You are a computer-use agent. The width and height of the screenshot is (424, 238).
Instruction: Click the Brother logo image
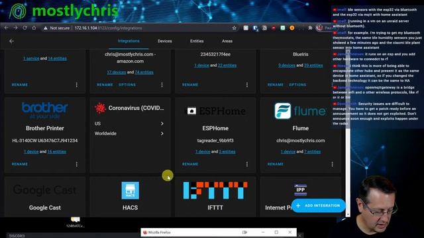(45, 110)
